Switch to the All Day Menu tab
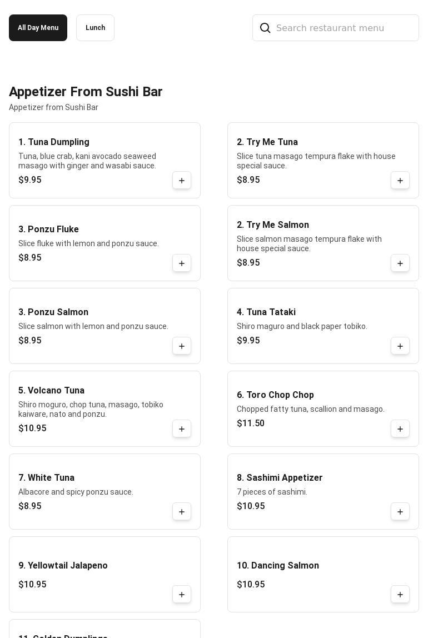Screen dimensions: 428x638 click(x=38, y=28)
